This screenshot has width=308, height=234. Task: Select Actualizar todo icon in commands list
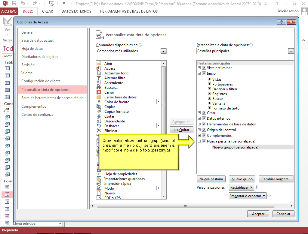(99, 73)
